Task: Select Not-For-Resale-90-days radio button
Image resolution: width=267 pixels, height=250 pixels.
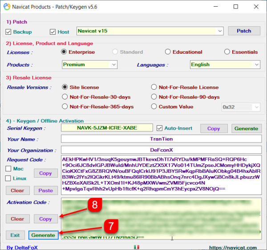Action: [x=154, y=97]
